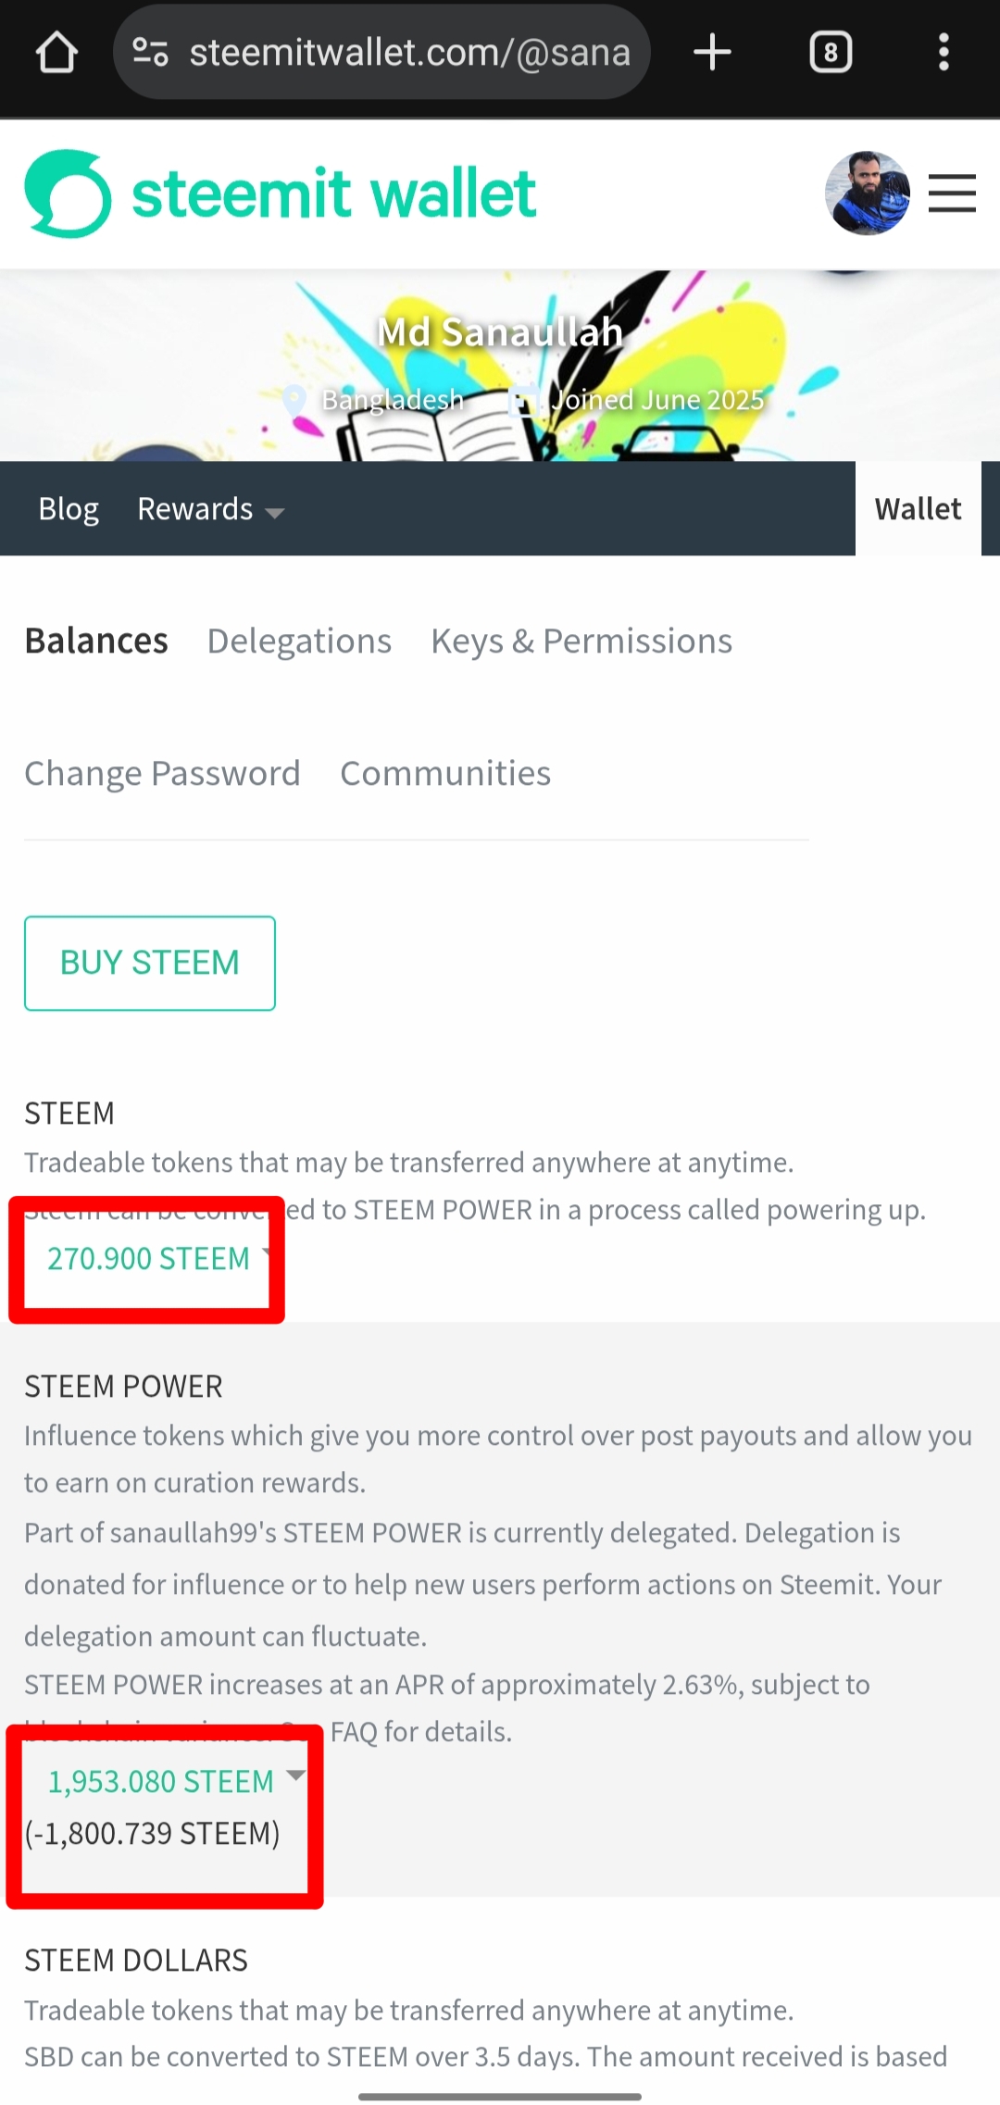Open the hamburger menu icon
This screenshot has width=1000, height=2105.
[952, 193]
